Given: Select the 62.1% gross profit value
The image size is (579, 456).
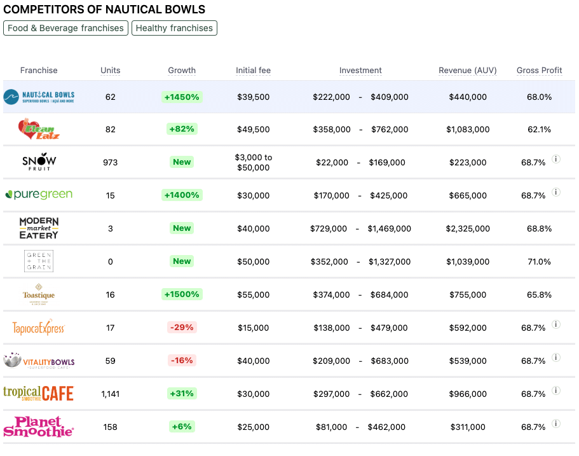Looking at the screenshot, I should click(539, 129).
